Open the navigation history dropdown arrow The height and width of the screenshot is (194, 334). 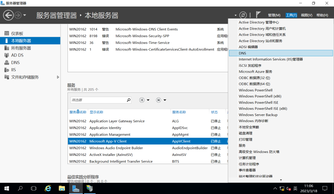[x=25, y=15]
